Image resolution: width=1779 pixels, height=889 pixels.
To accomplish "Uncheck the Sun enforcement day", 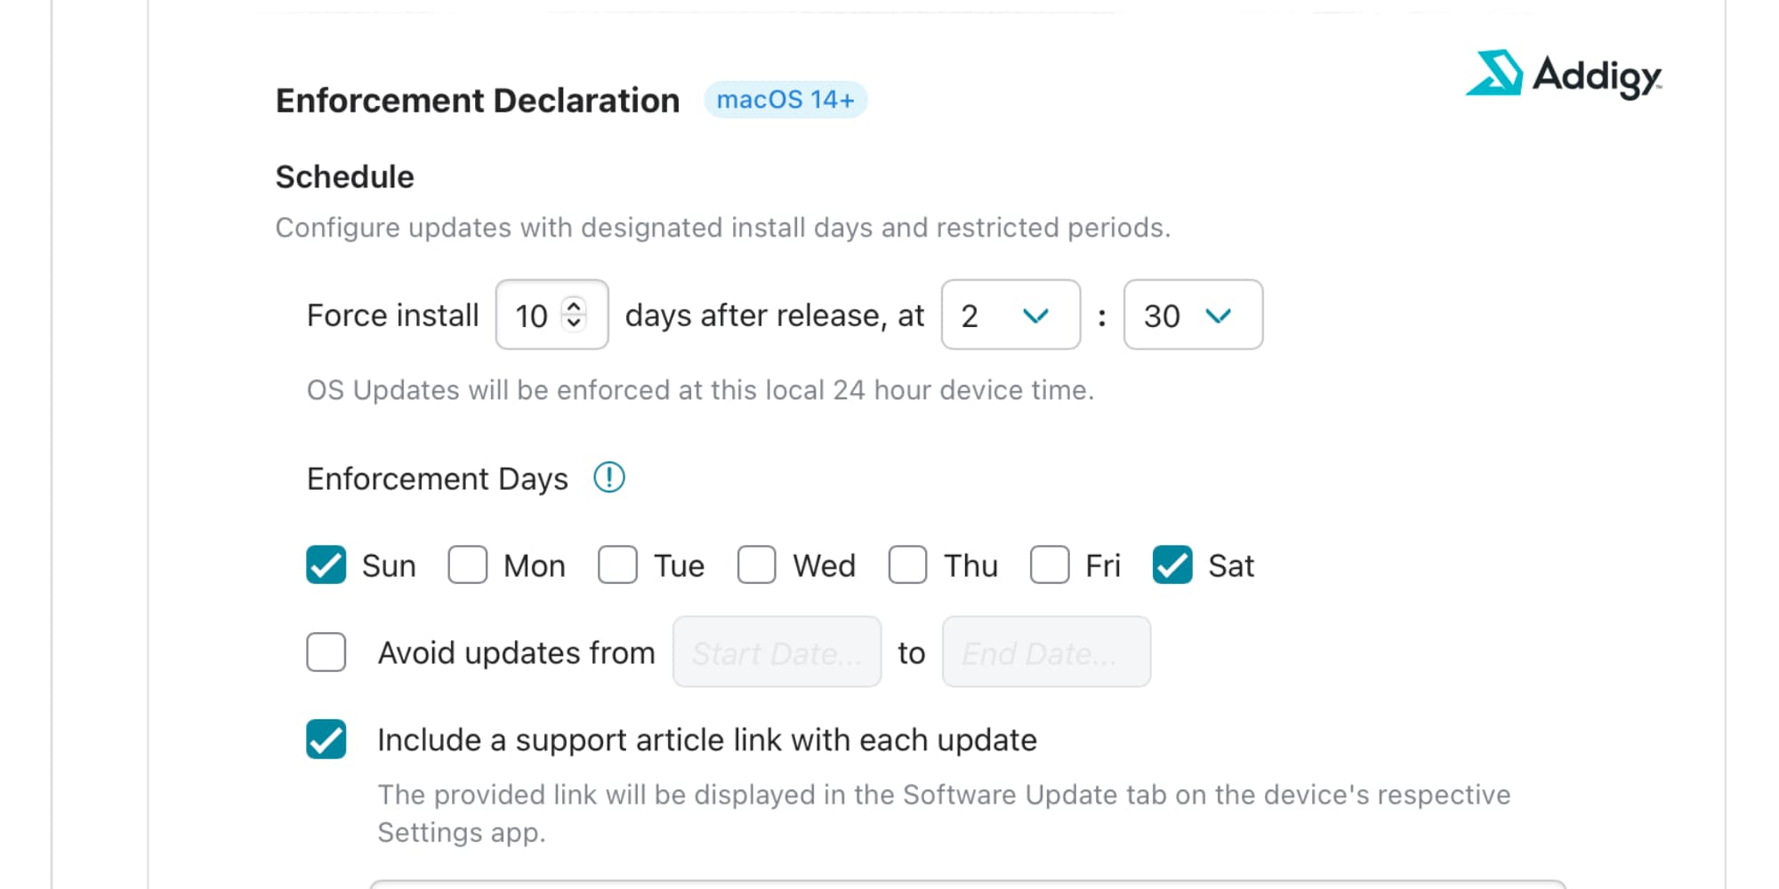I will [x=326, y=565].
